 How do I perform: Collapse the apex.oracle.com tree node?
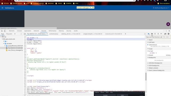[2, 39]
